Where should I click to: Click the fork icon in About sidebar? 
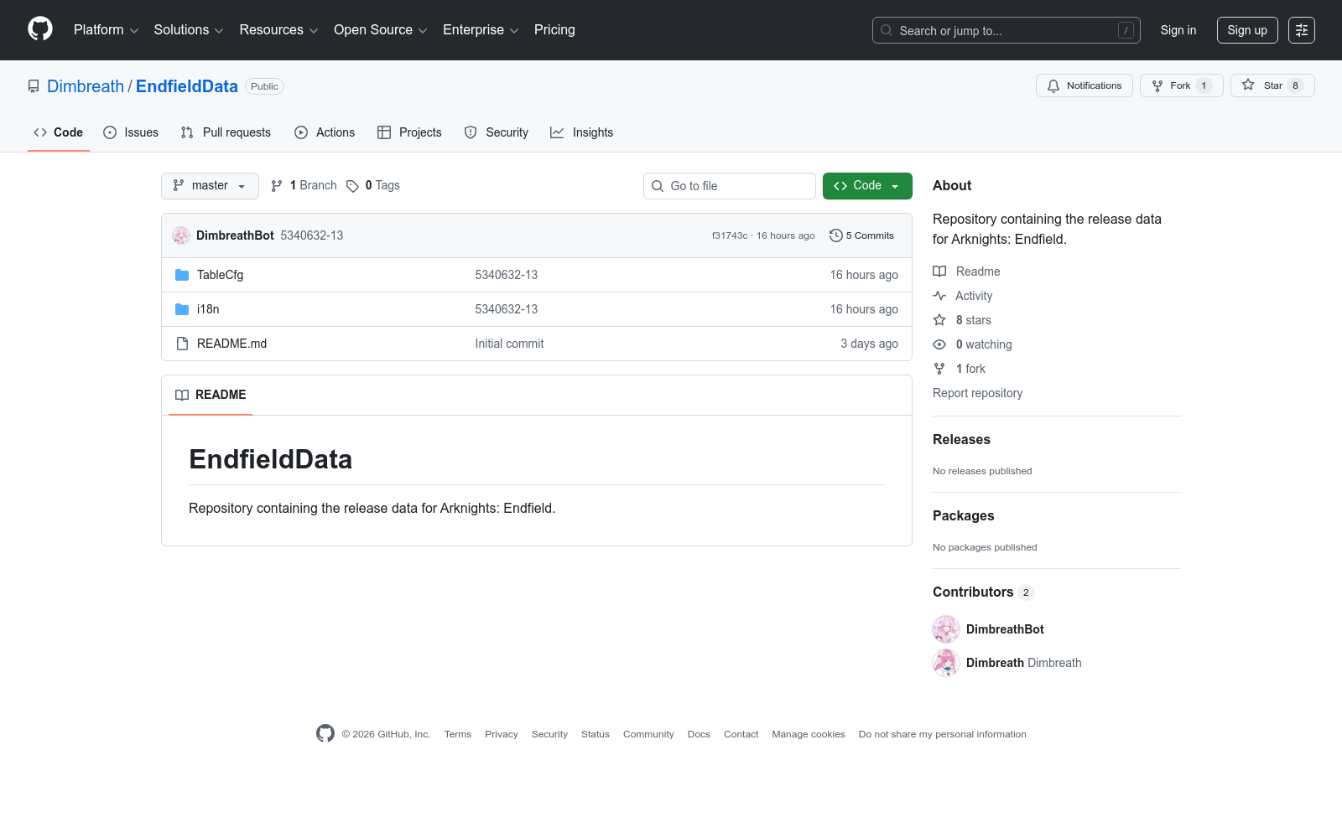(939, 369)
